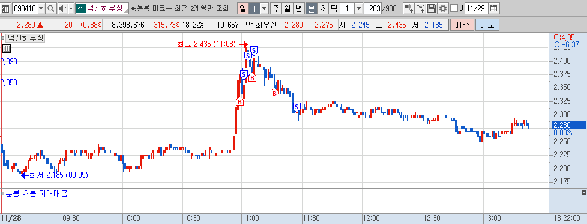
Task: Expand the dropdown next to 일 1
Action: point(264,8)
